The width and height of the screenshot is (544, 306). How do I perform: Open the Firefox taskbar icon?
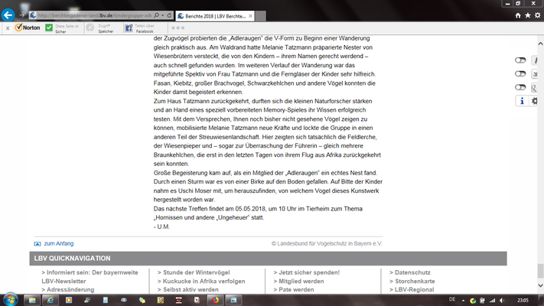216,300
